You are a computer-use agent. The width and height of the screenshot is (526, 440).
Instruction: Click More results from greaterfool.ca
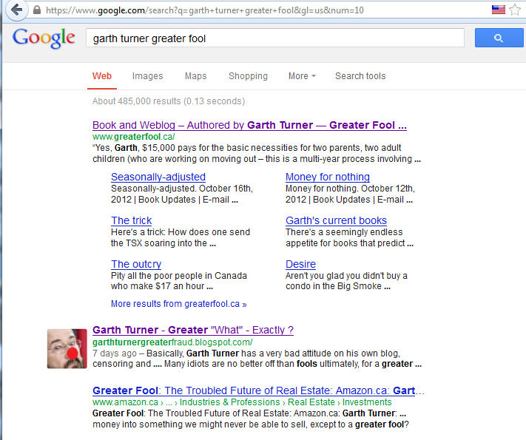point(179,304)
